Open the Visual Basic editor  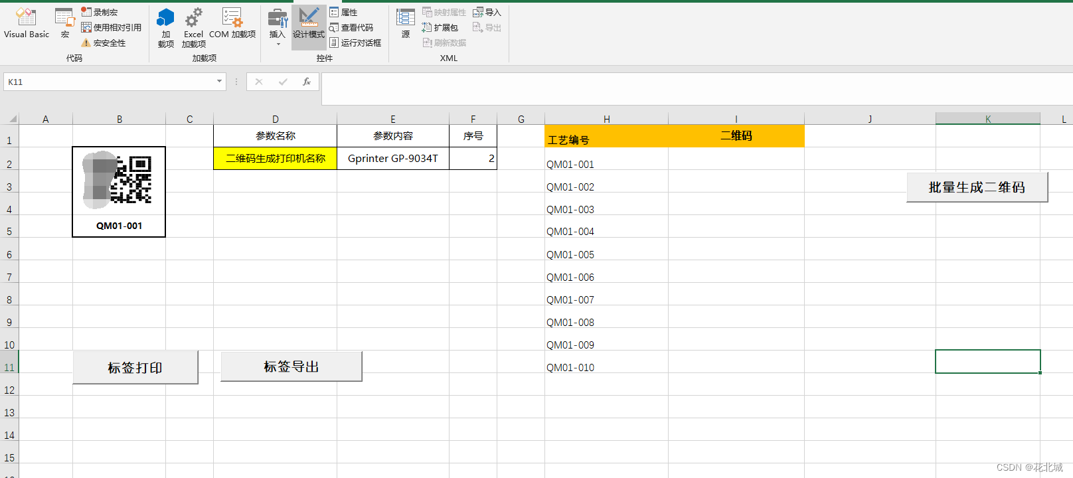[x=27, y=24]
